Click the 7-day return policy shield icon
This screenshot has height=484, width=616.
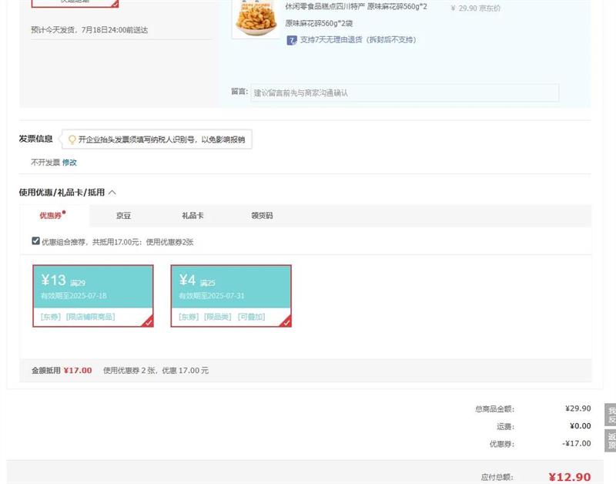coord(292,40)
